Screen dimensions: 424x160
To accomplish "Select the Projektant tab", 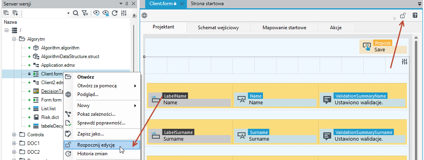I will [x=163, y=27].
